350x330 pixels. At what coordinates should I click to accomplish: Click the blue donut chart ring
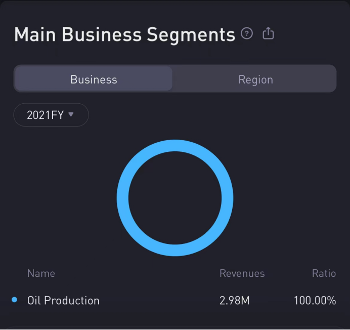175,146
